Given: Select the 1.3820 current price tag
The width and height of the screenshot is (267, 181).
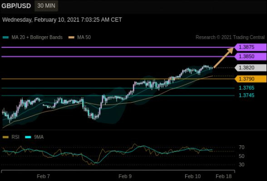Looking at the screenshot, I should (250, 68).
